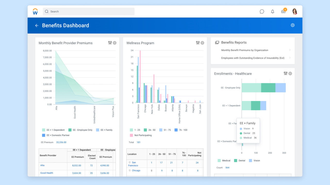This screenshot has width=330, height=185.
Task: Click the Benefits Reports panel icon
Action: [217, 43]
